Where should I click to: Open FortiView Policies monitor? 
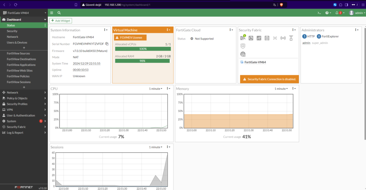(x=24, y=76)
